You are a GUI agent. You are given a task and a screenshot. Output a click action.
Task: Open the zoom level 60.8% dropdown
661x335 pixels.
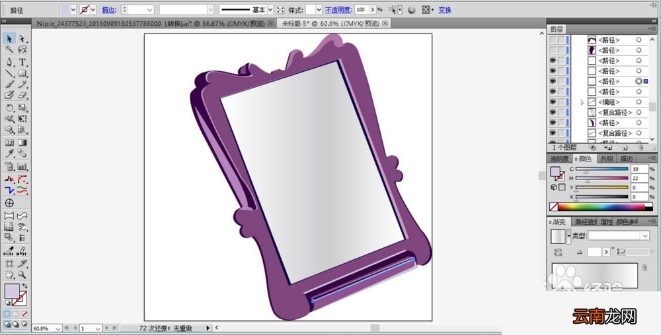(58, 328)
